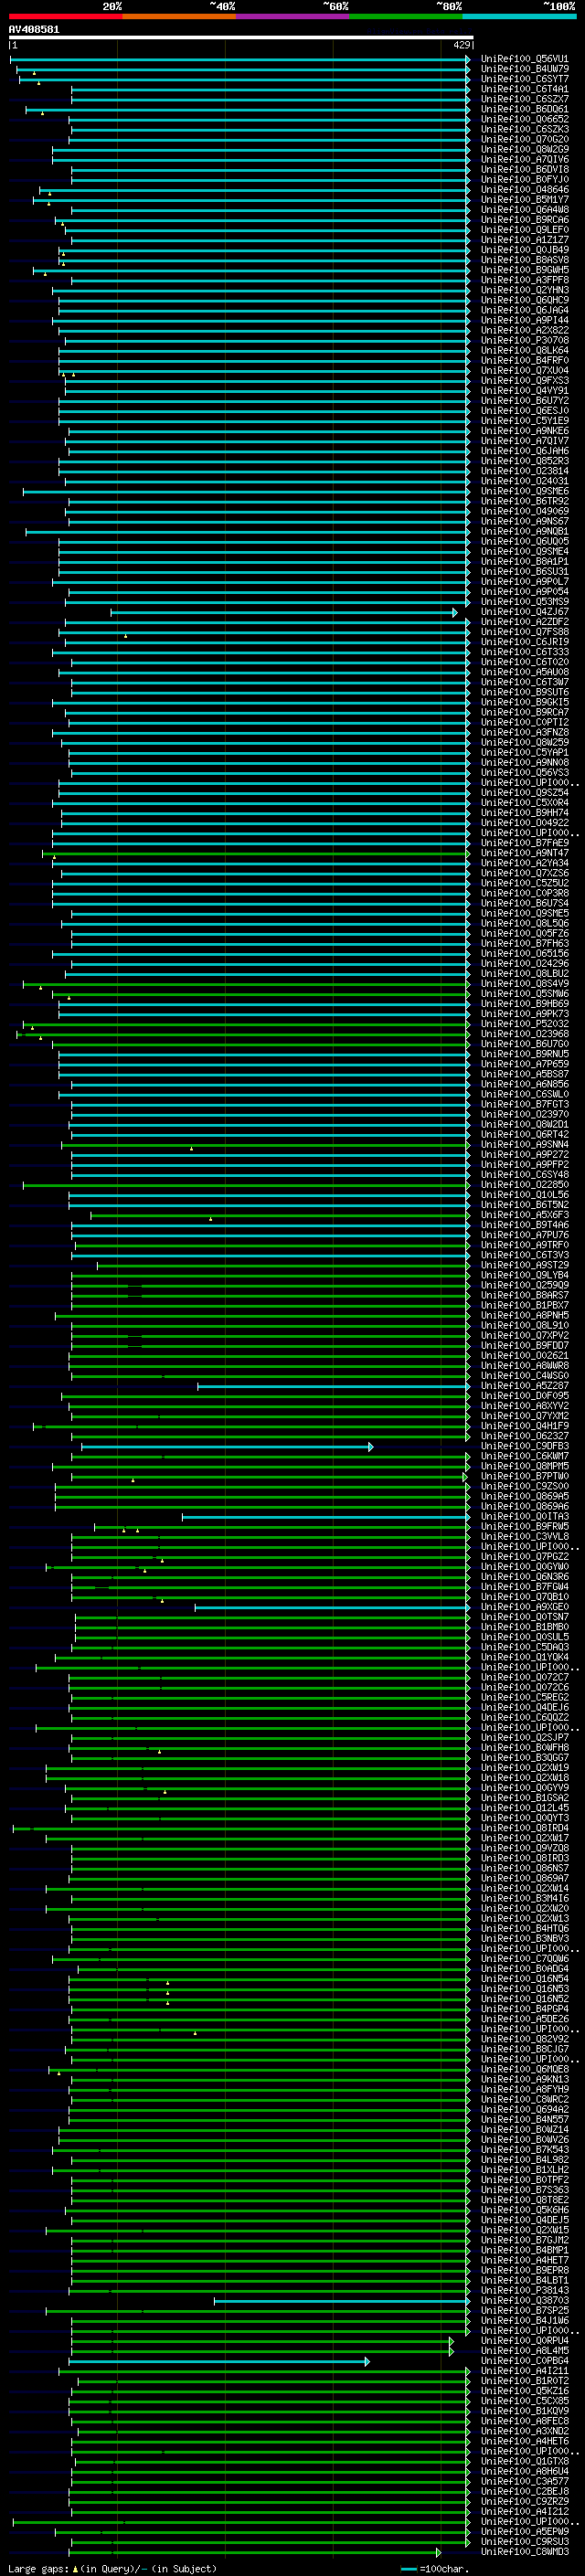This screenshot has height=2576, width=585.
Task: Select the UniRef100_A4I212 label
Action: [x=525, y=2511]
